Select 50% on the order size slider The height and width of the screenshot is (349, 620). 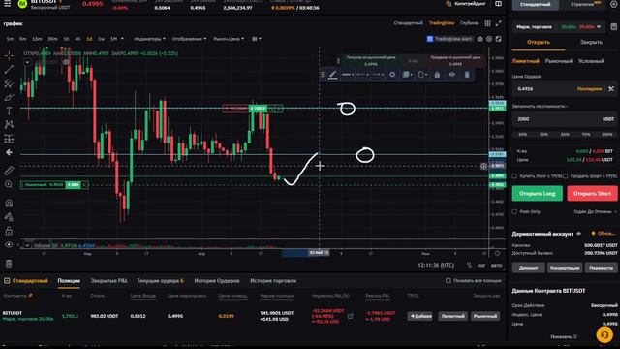coord(565,135)
